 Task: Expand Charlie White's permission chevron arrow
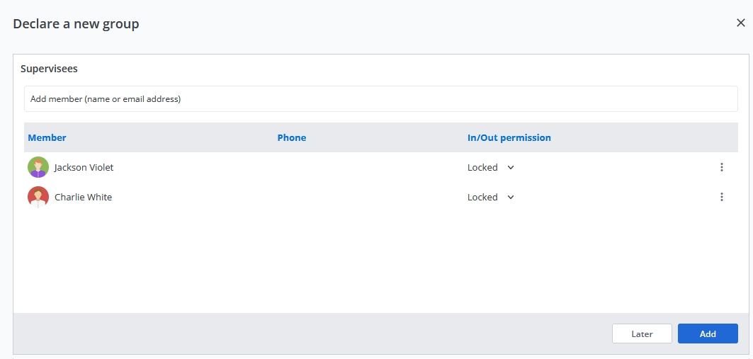tap(511, 198)
